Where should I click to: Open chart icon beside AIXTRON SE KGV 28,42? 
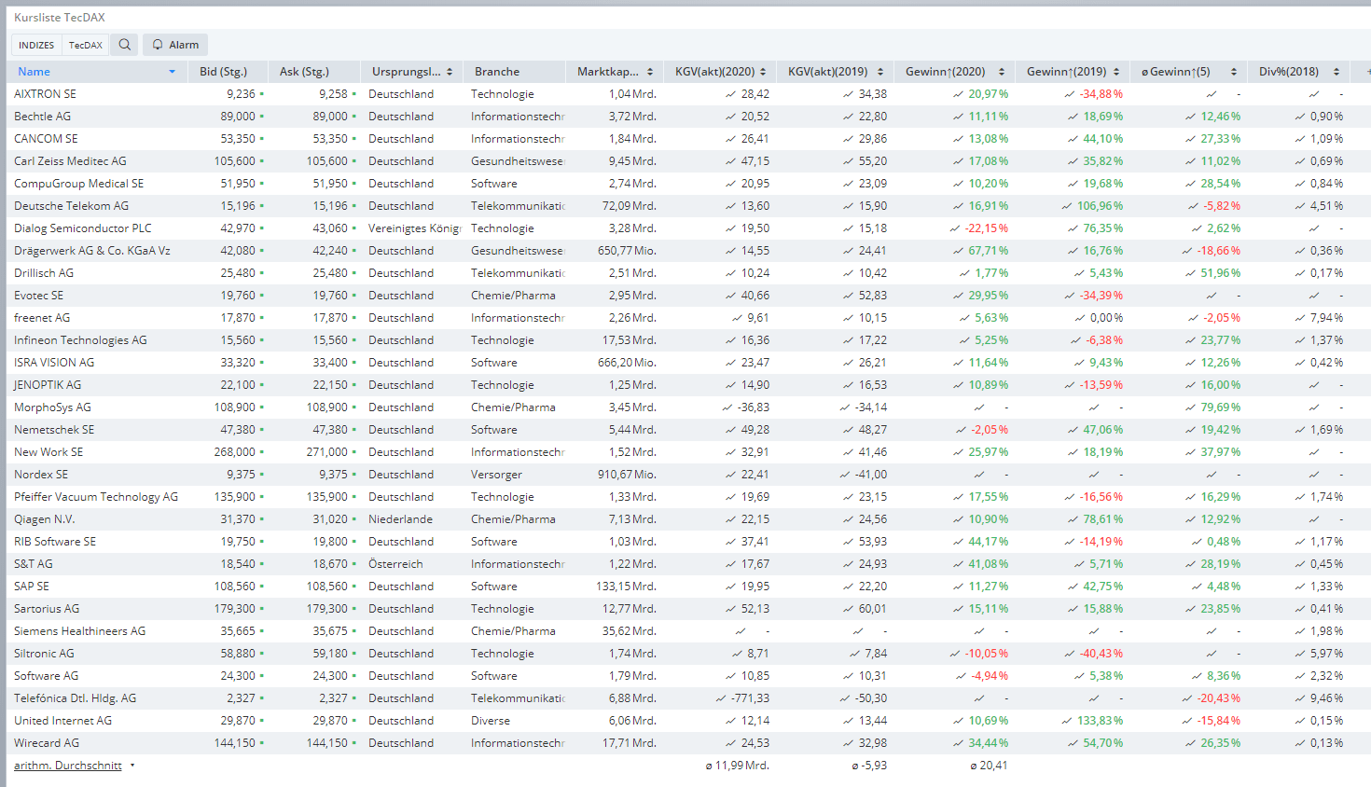[731, 94]
